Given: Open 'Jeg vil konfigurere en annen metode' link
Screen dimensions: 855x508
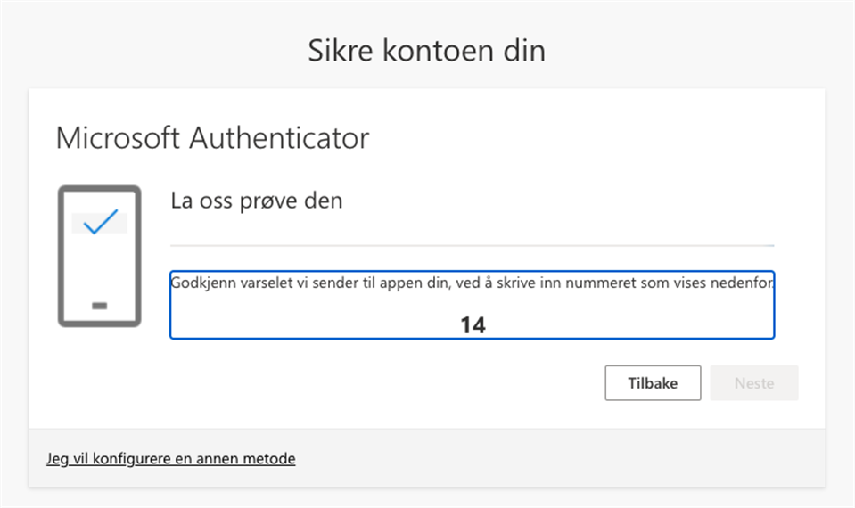Looking at the screenshot, I should pyautogui.click(x=170, y=459).
